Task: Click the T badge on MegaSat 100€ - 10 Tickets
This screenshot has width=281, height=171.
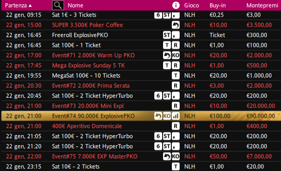Action: (176, 75)
